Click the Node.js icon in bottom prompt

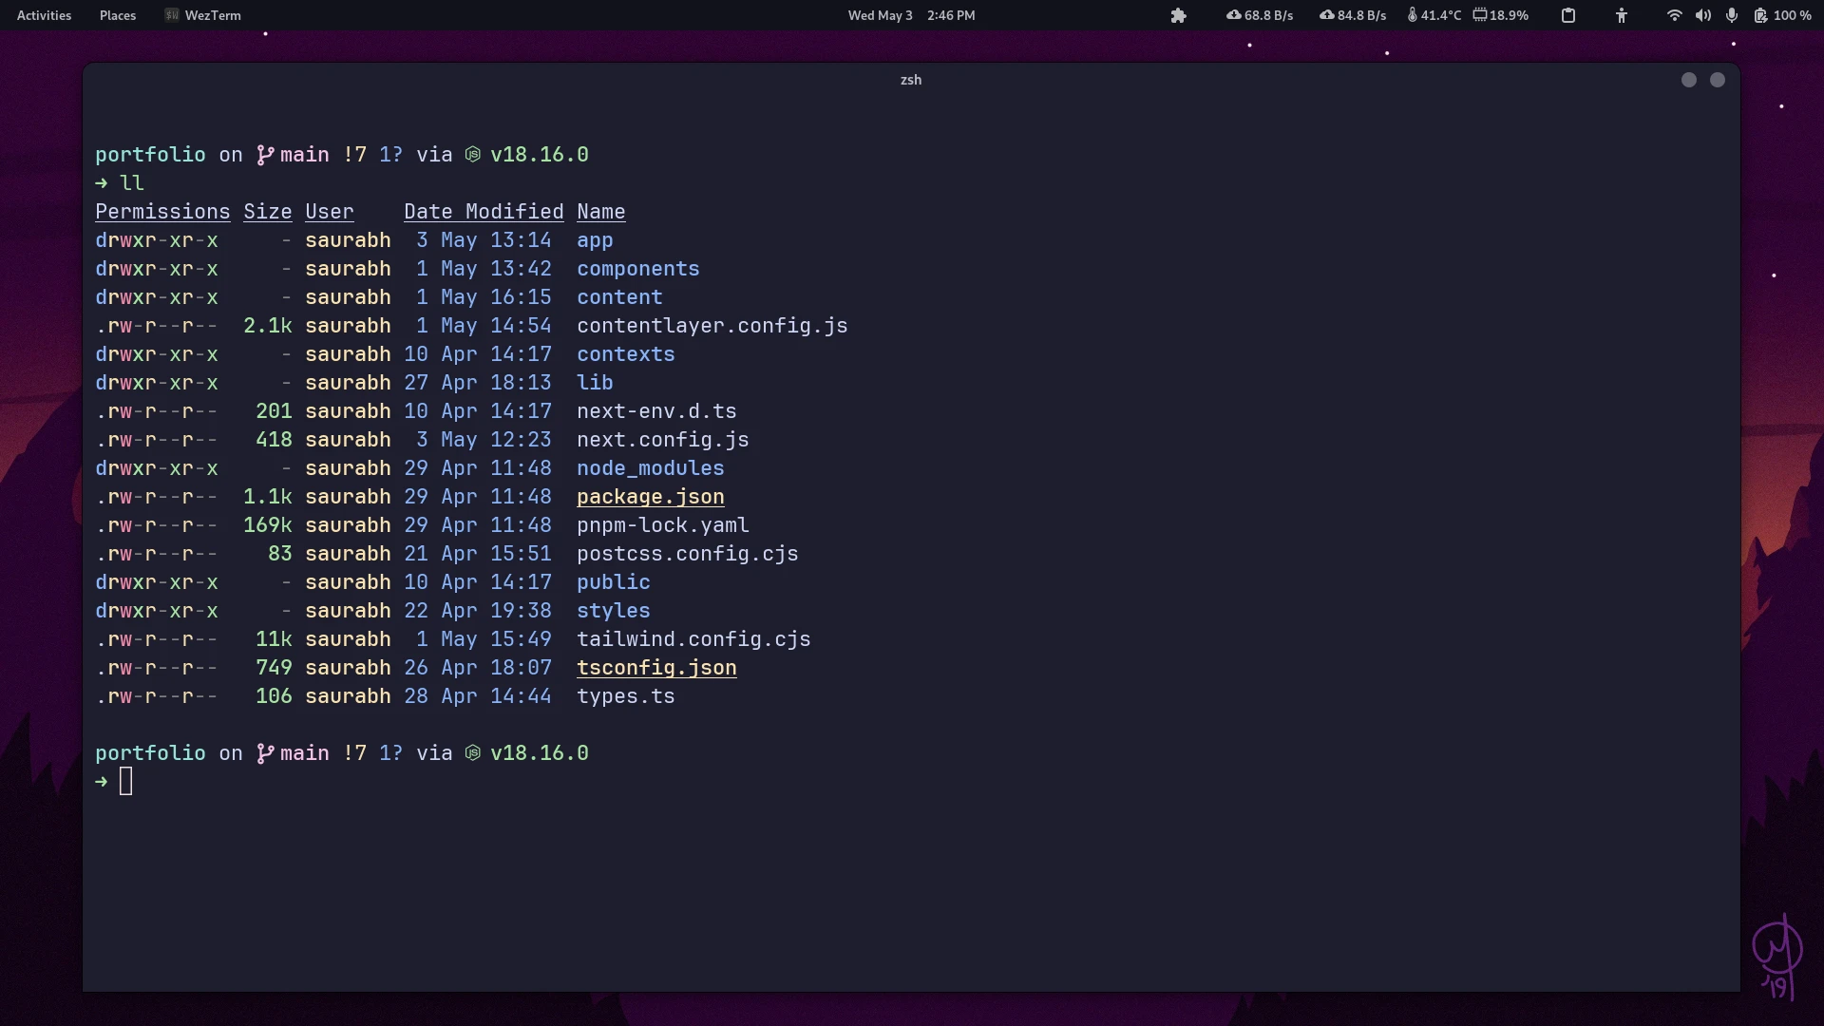(473, 753)
